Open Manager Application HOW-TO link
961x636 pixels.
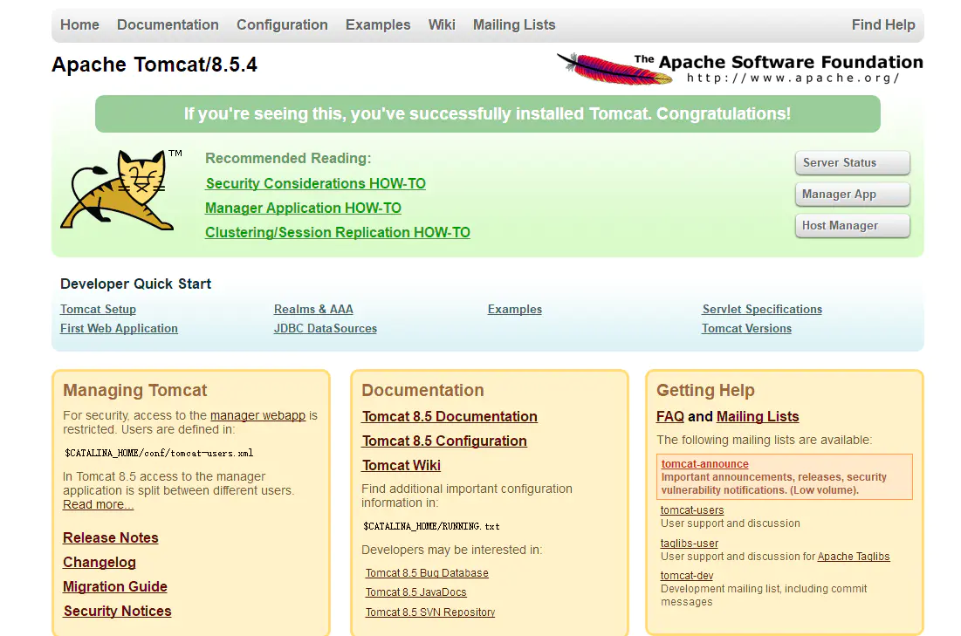304,208
